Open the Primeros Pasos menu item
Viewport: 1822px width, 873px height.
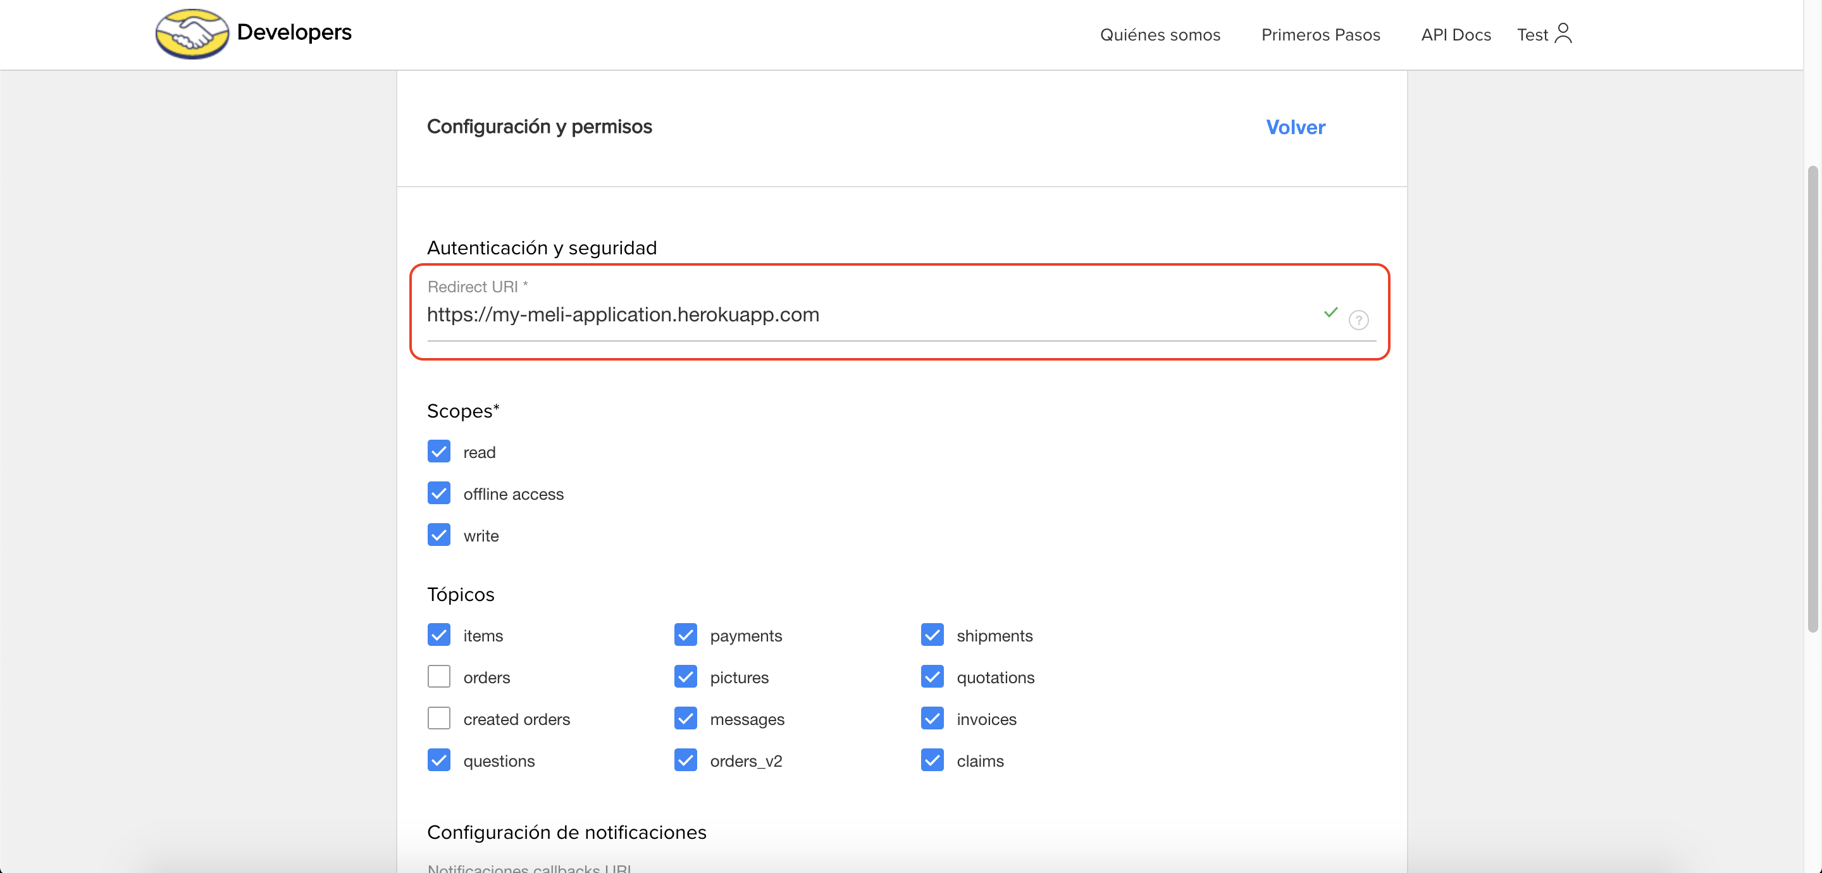pos(1320,35)
